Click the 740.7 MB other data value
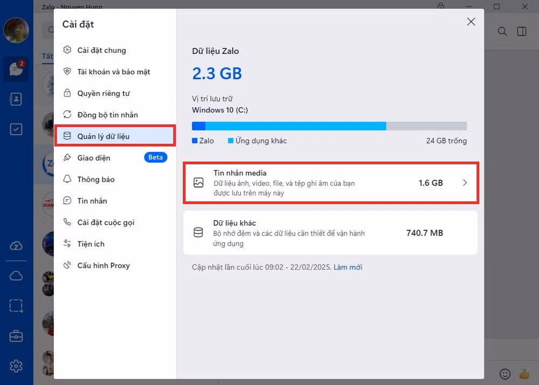This screenshot has width=539, height=385. tap(425, 233)
